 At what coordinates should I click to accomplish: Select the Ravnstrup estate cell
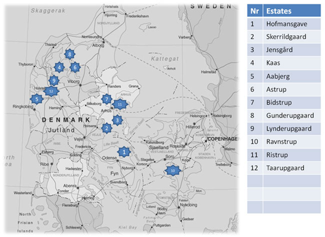click(292, 142)
